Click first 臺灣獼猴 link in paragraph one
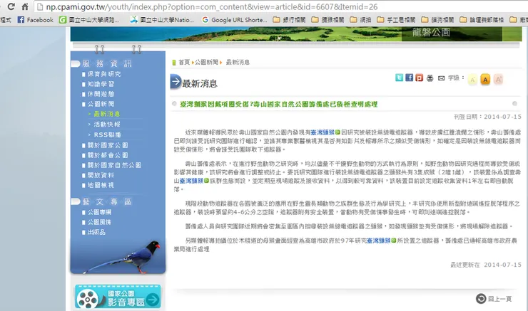This screenshot has height=311, width=528. click(x=323, y=132)
